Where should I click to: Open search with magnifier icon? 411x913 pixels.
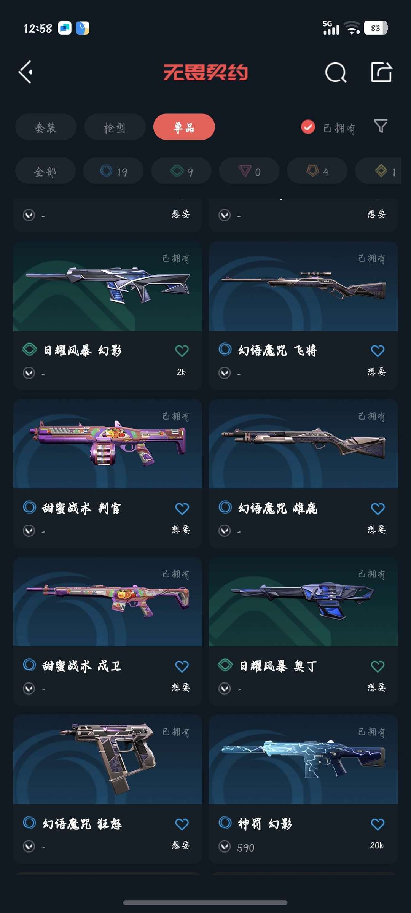[x=336, y=72]
